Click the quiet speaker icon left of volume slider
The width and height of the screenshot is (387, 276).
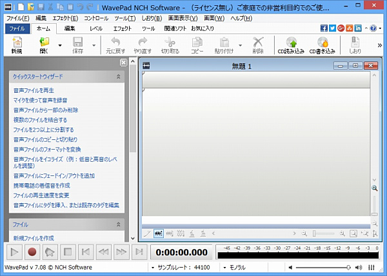[290, 268]
